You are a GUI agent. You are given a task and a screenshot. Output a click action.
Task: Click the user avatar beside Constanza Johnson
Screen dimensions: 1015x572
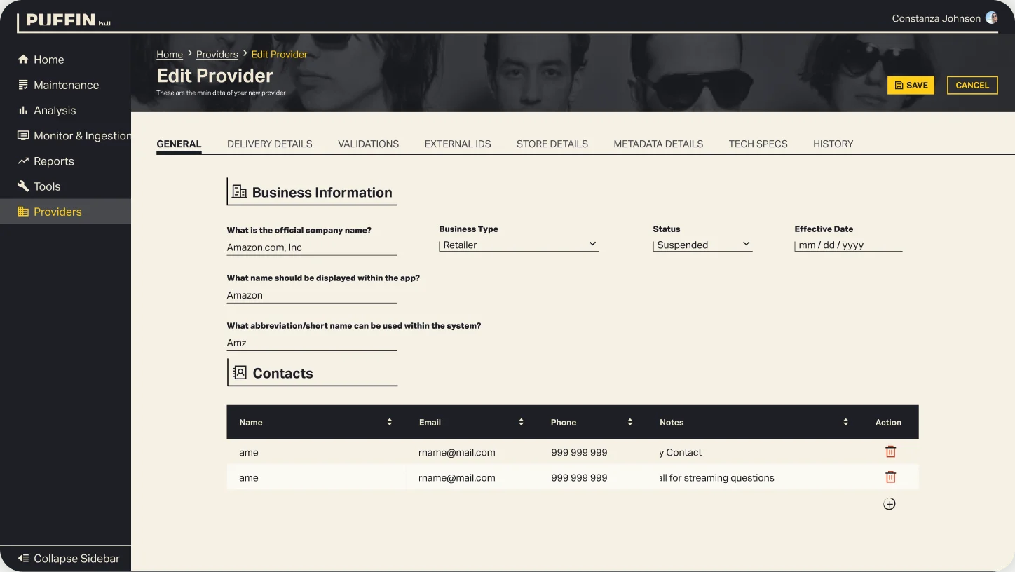point(991,18)
